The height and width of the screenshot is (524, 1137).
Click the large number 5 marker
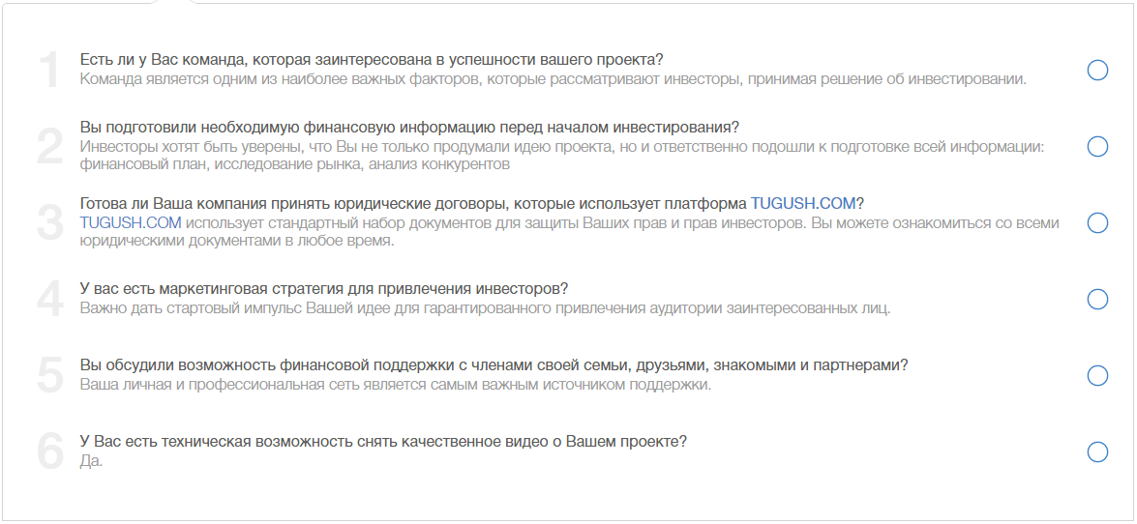point(50,375)
